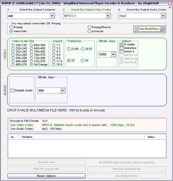The image size is (173, 181).
Task: Click the An ERROR has occurred message
Action: point(127,163)
